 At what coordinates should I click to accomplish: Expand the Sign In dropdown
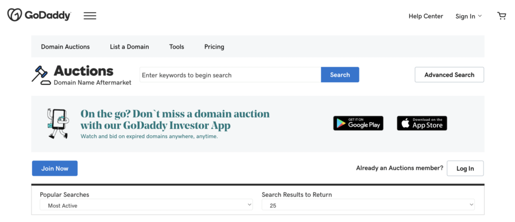tap(468, 16)
